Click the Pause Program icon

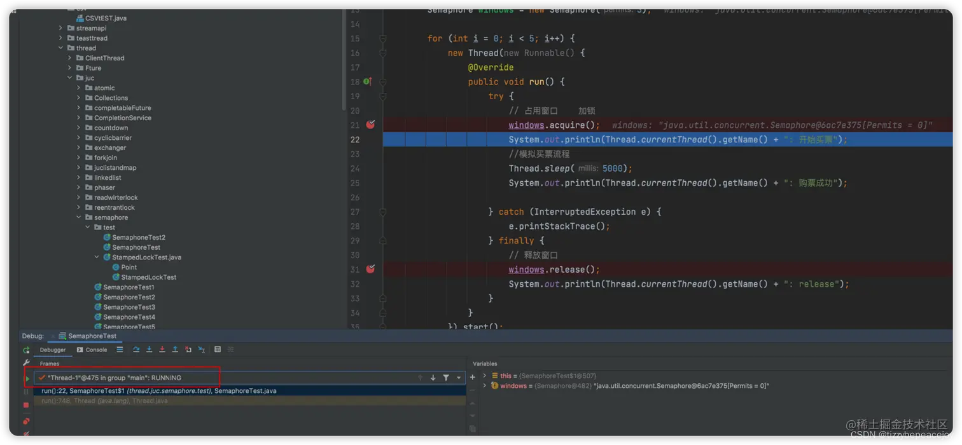click(x=26, y=392)
